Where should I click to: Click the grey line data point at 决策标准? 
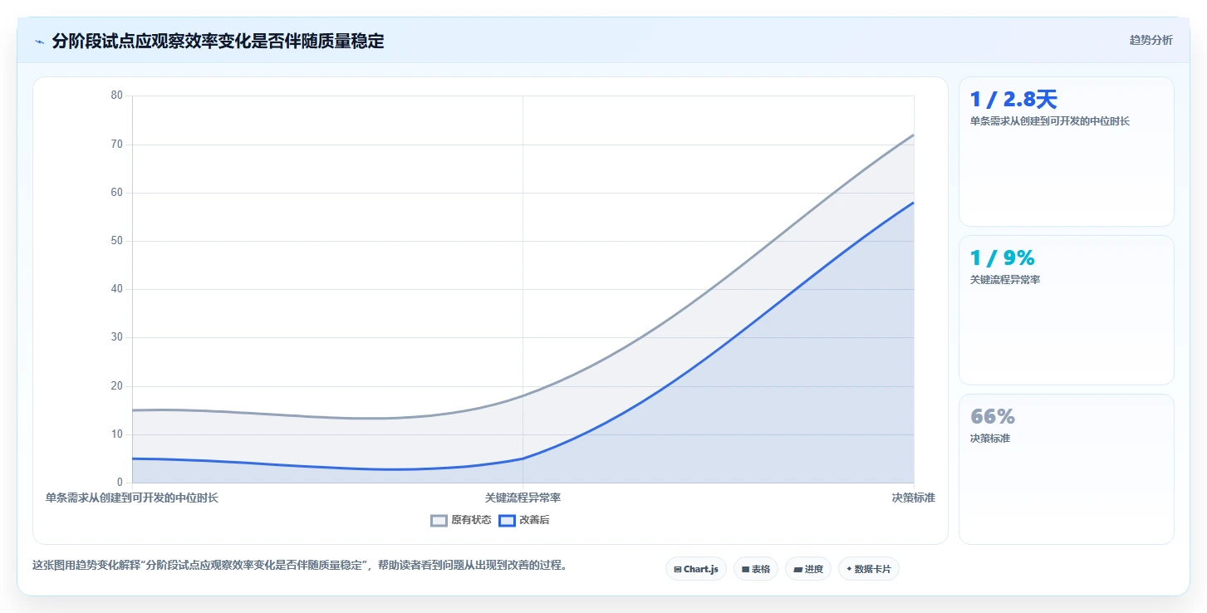pos(914,135)
